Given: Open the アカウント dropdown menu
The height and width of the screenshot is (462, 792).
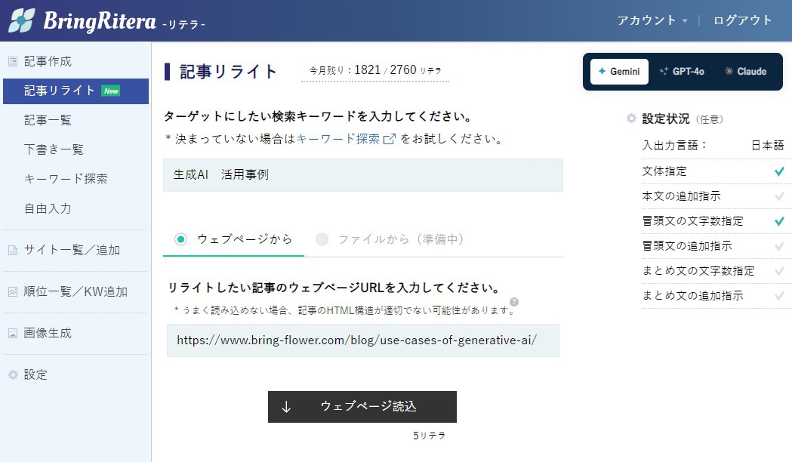Looking at the screenshot, I should tap(652, 20).
